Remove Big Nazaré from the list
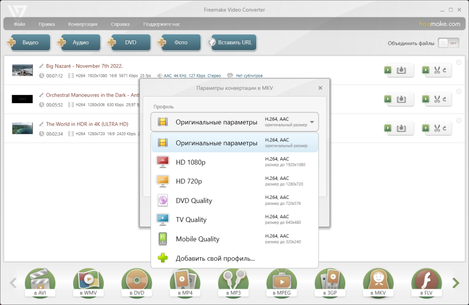This screenshot has height=305, width=469. 458,63
